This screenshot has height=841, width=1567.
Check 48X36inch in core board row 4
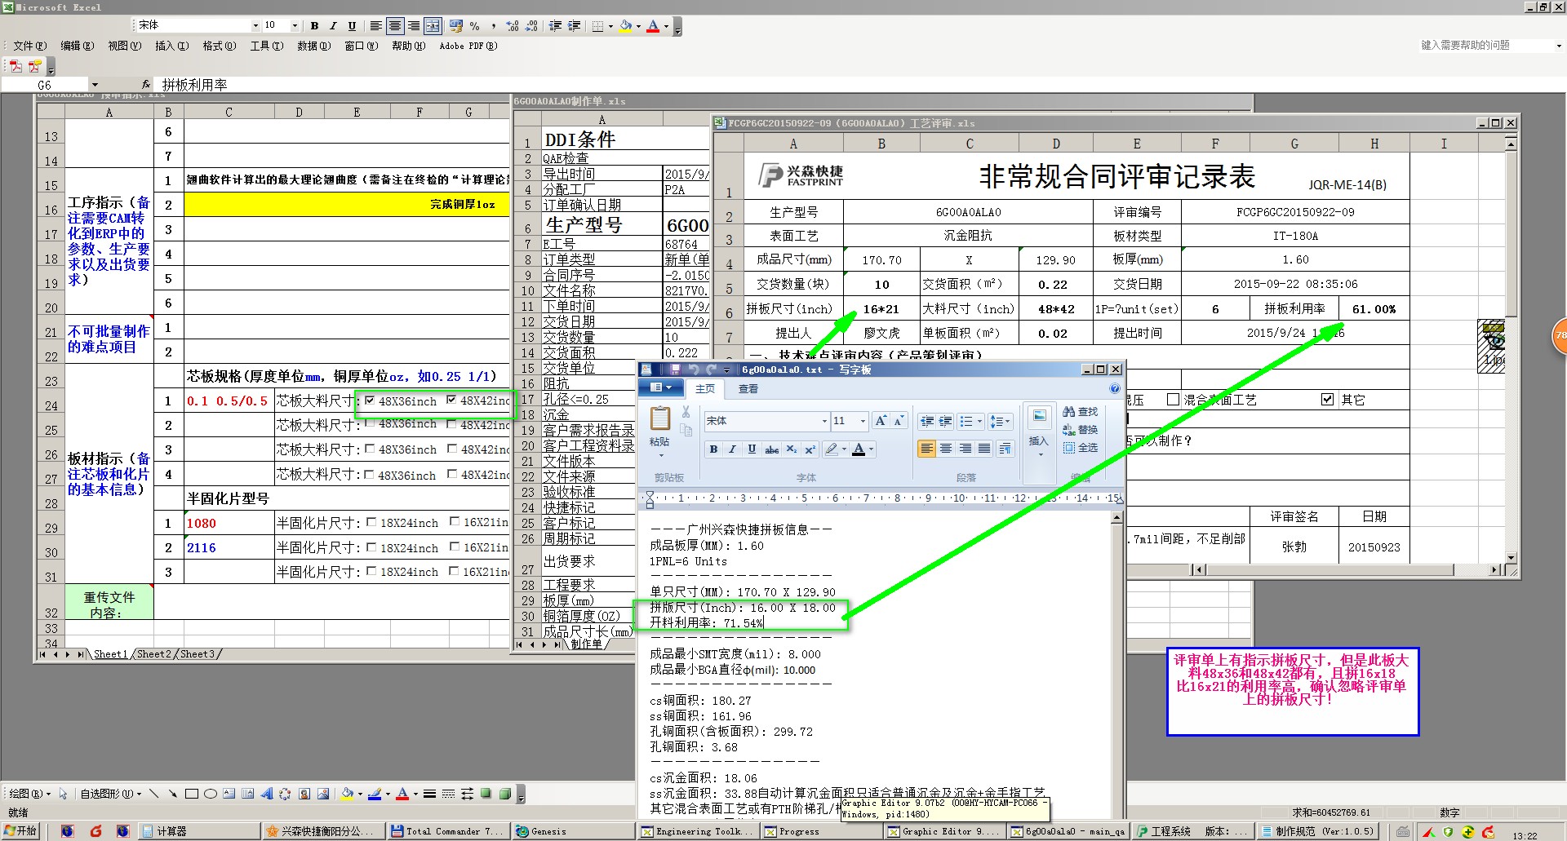coord(370,474)
